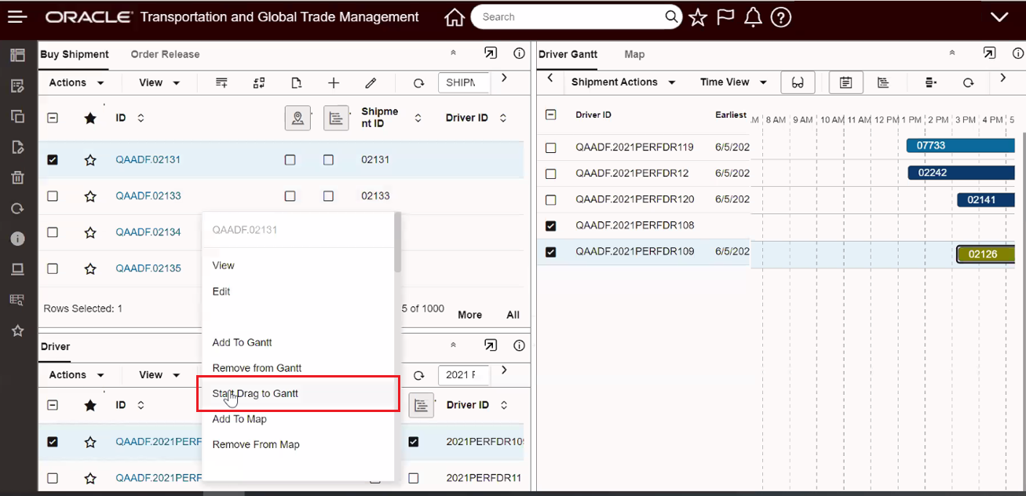Show info for the Buy Shipment panel
Screen dimensions: 1026x496
519,53
